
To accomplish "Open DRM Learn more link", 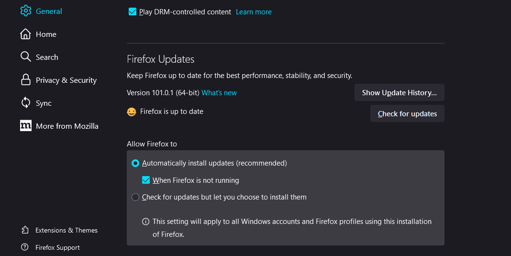I will [254, 12].
